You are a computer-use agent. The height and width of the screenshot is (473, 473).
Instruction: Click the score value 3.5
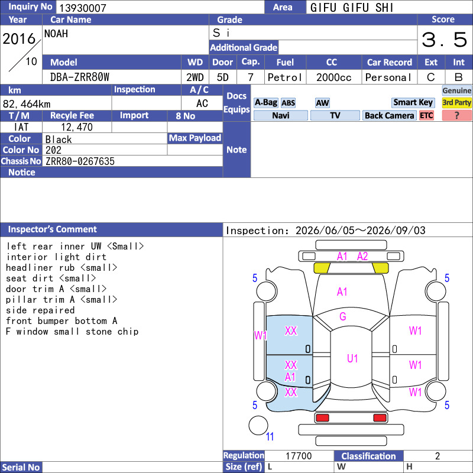coord(445,40)
